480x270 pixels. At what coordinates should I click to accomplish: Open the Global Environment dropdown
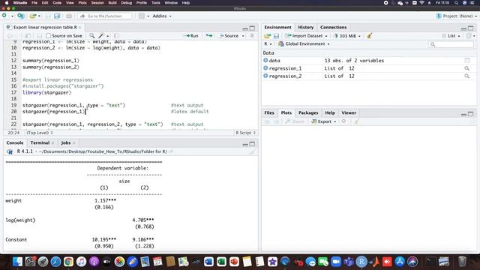coord(304,43)
